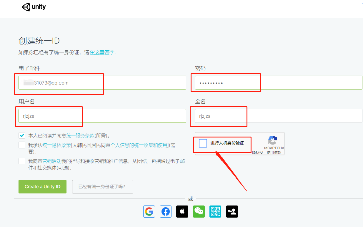The width and height of the screenshot is (363, 227).
Task: Focus the 用户名 username input field
Action: (102, 116)
